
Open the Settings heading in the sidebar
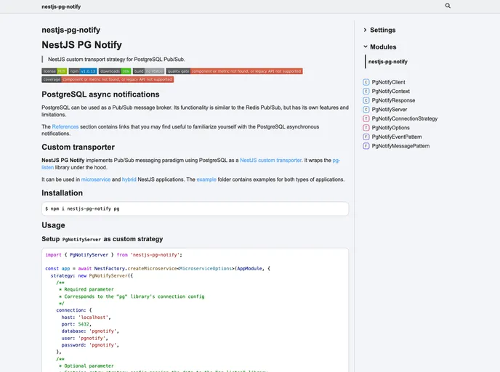(x=383, y=30)
